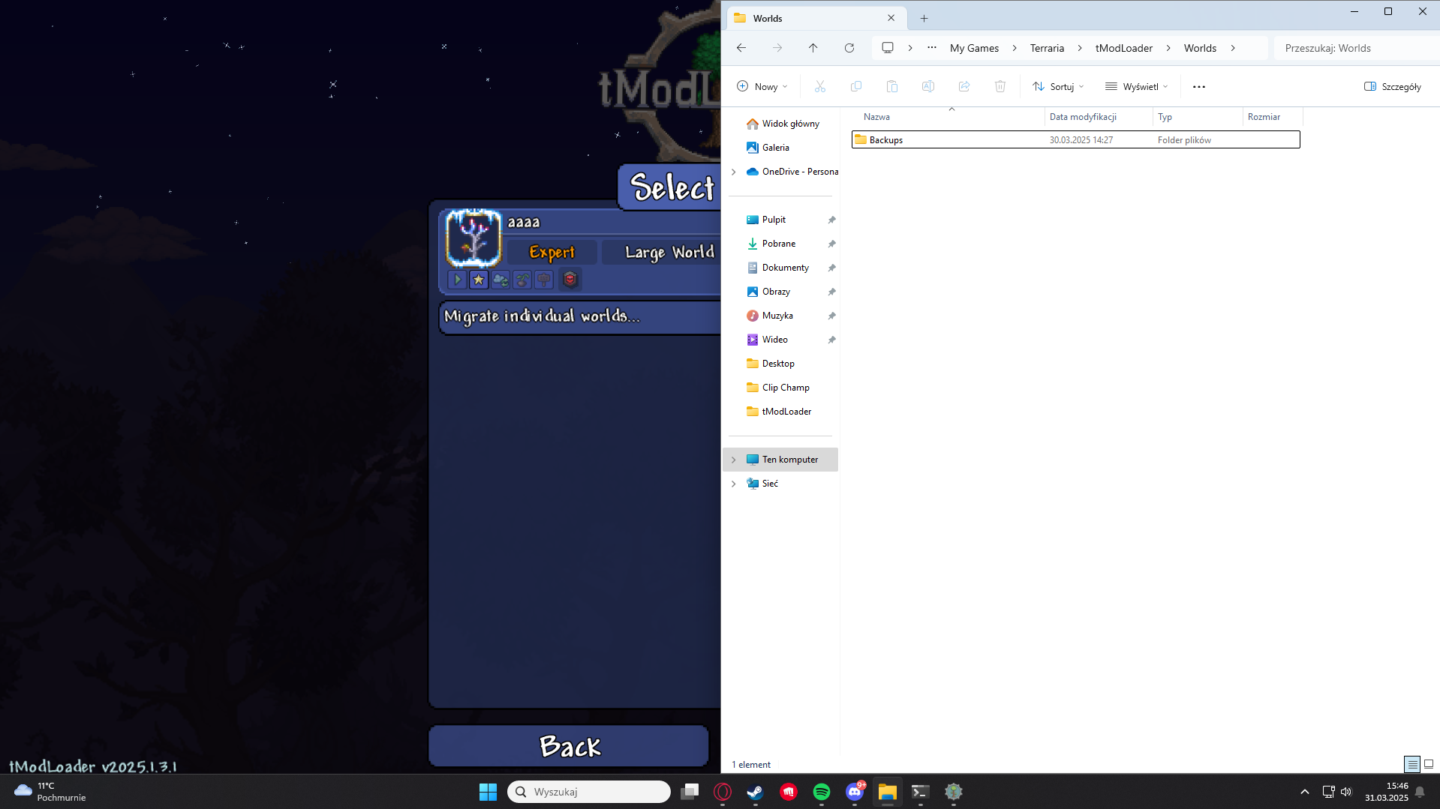Expand Ten komputer tree node
Image resolution: width=1440 pixels, height=809 pixels.
[734, 460]
